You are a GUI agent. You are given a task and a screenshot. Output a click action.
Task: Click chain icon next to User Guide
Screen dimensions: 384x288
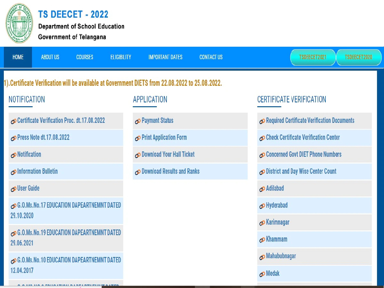[x=13, y=189]
